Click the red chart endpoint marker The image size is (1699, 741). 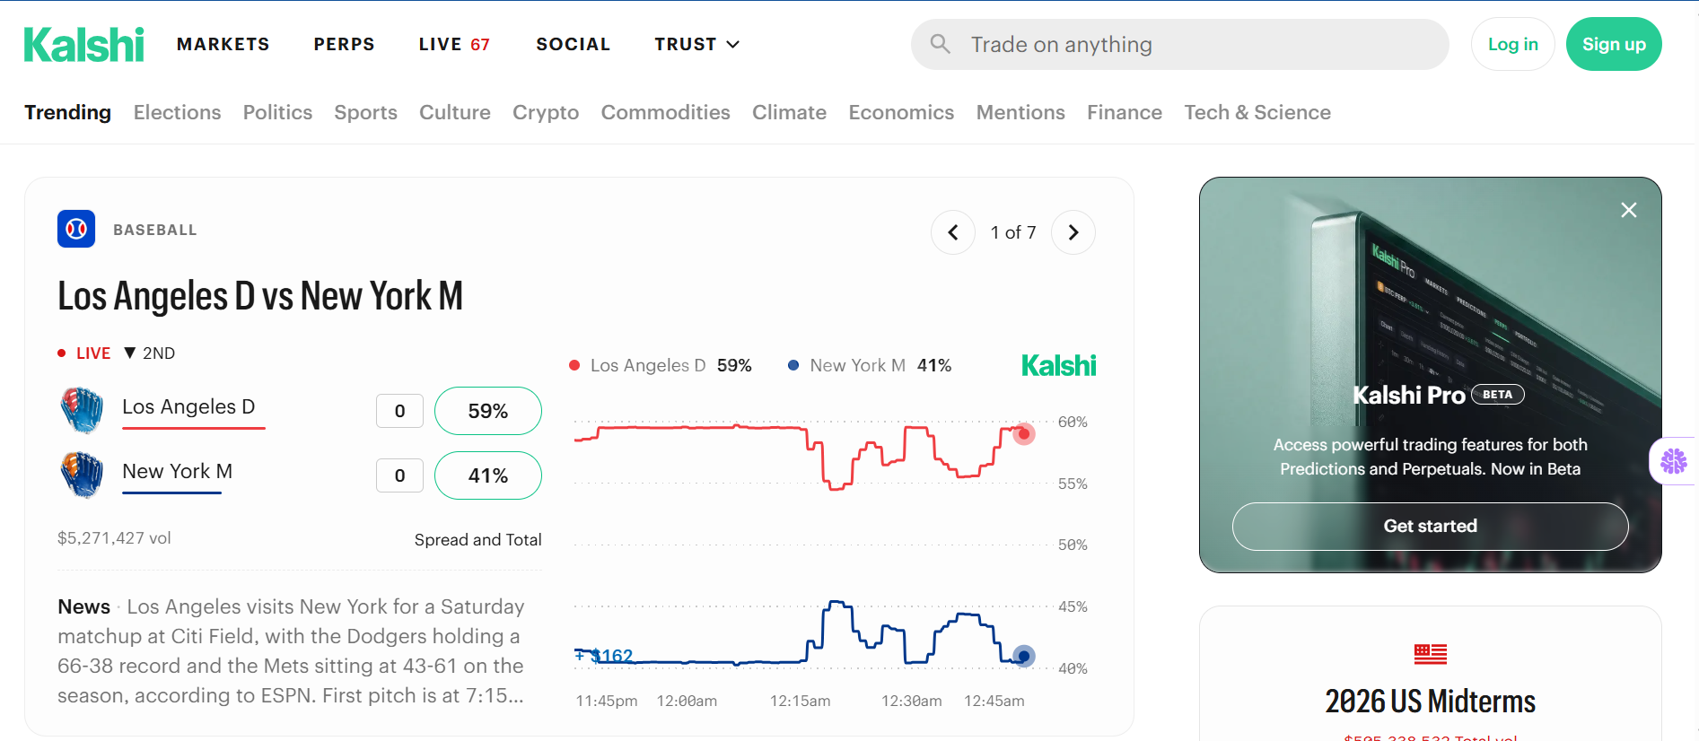coord(1023,434)
